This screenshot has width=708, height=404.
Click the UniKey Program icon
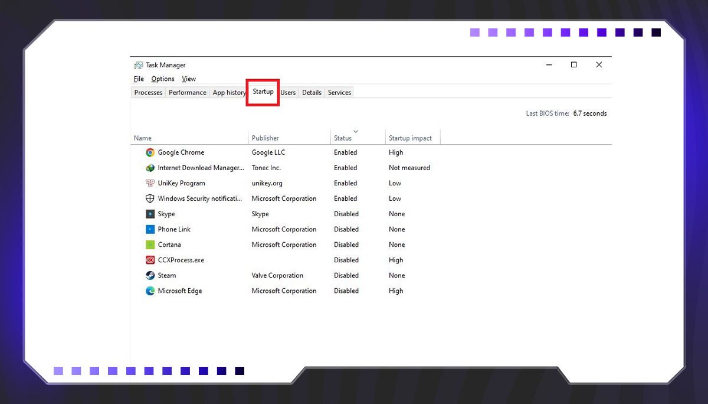coord(150,183)
